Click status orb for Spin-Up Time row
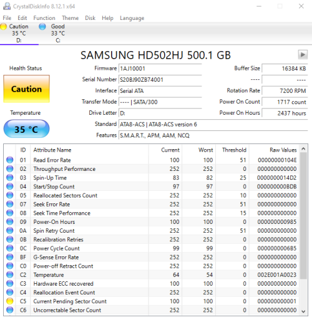312x320 pixels. pos(10,178)
